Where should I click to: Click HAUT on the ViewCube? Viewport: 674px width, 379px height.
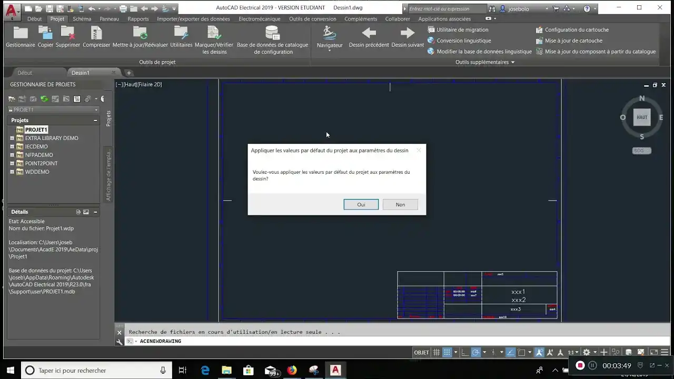click(641, 117)
